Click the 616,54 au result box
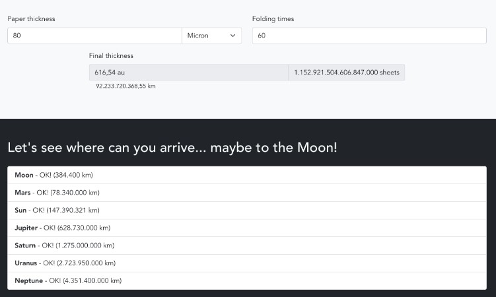 (x=188, y=73)
